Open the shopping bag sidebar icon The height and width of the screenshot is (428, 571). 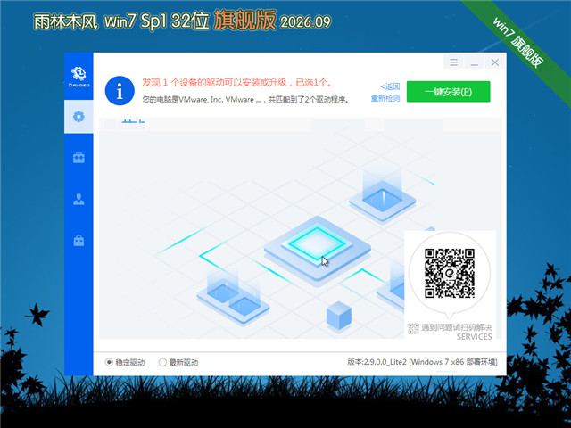[79, 240]
